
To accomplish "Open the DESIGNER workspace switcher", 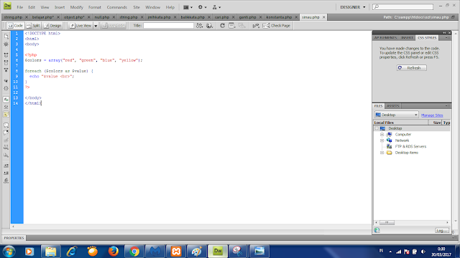I will click(x=353, y=7).
